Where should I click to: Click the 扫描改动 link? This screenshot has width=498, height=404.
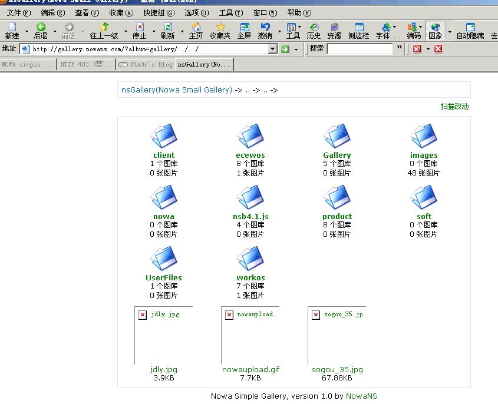coord(454,107)
